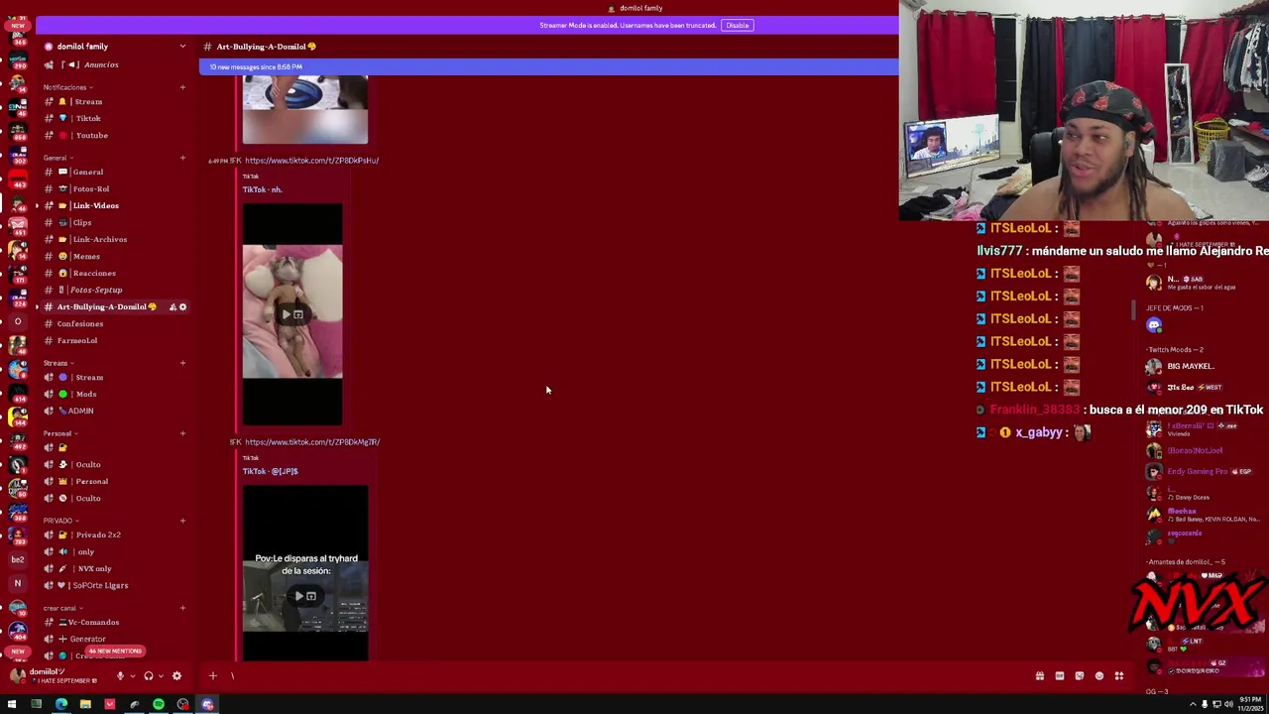
Task: Open the second TikTok link ending in Mg7R
Action: coord(312,441)
